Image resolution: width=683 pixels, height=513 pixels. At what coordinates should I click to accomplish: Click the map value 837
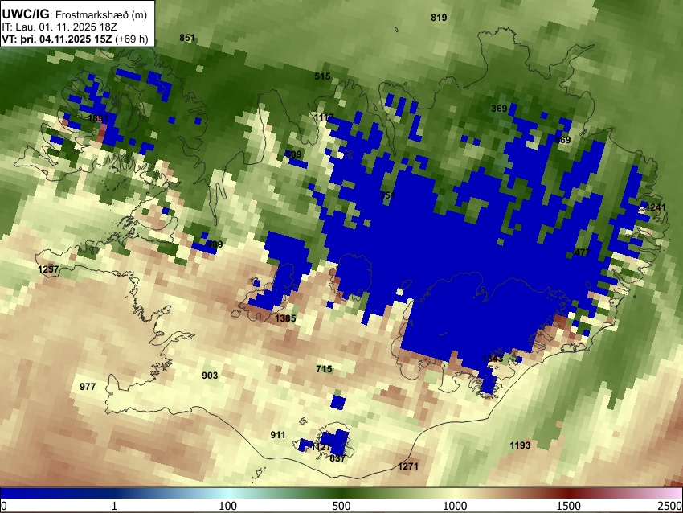point(337,458)
